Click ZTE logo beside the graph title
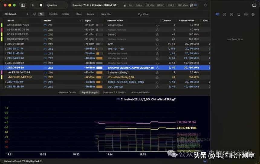Viewport: 260px width, 164px height. [118, 99]
